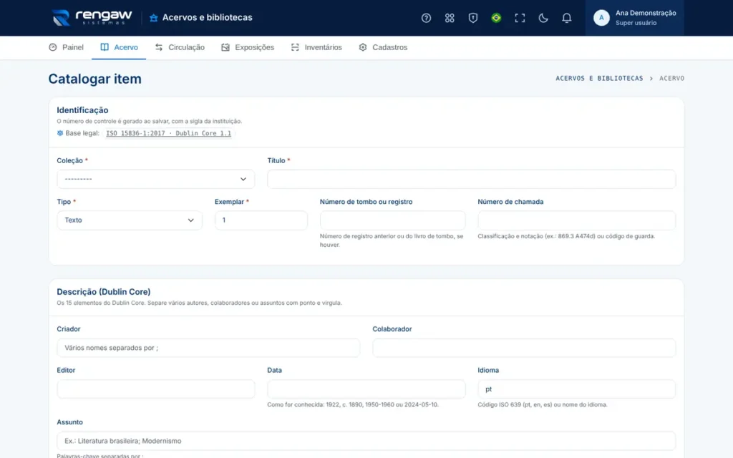
Task: Open the help question mark icon
Action: click(x=426, y=18)
